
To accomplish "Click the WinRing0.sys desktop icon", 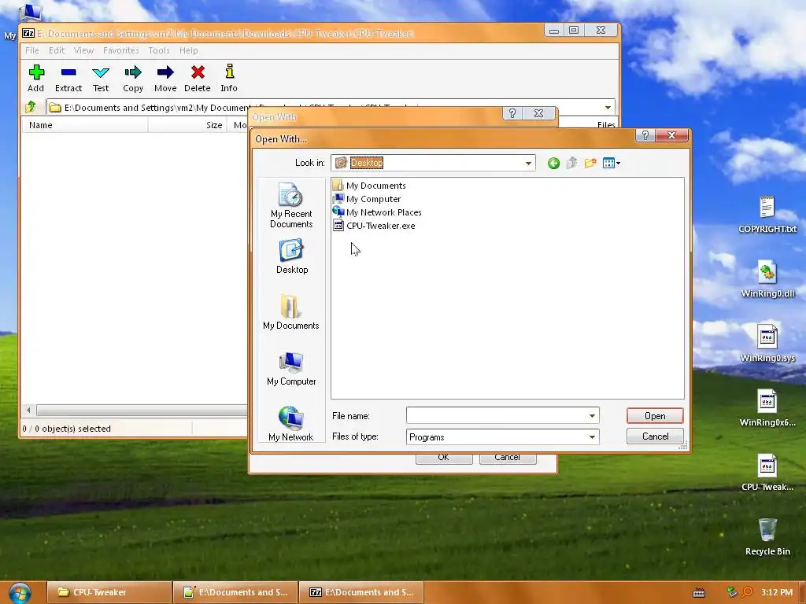I will [x=767, y=344].
